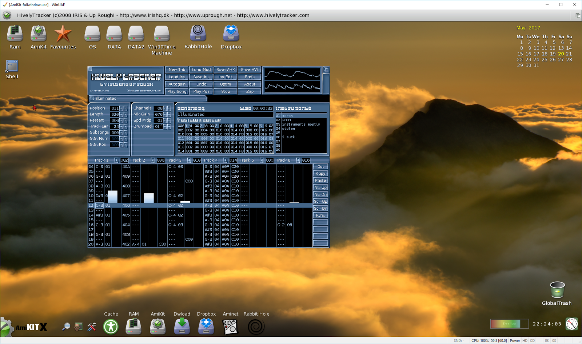Open the Ram disk desktop icon
Viewport: 582px width, 344px height.
(x=15, y=33)
